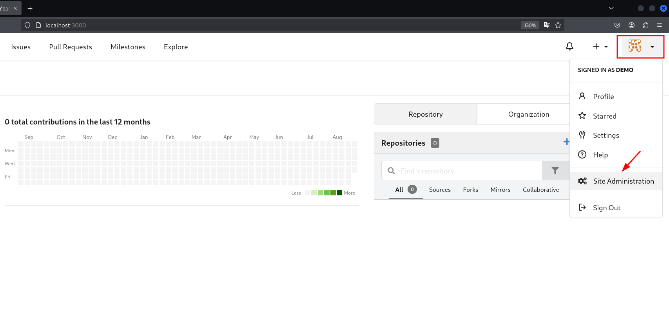Choose Settings in the user menu

(606, 135)
